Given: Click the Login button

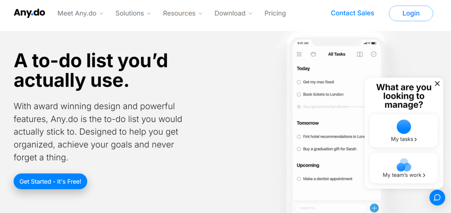Looking at the screenshot, I should tap(411, 13).
